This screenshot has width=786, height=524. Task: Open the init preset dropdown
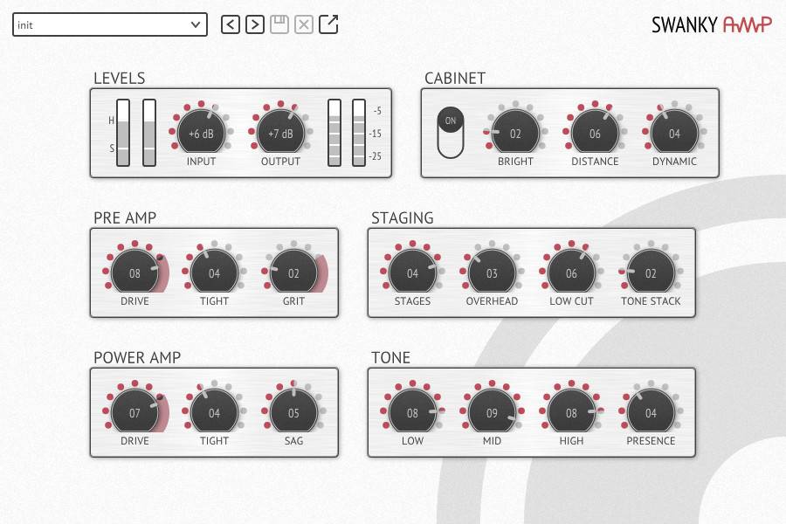click(x=110, y=24)
